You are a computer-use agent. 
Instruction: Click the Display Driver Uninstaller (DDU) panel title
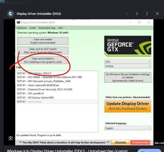[39, 14]
